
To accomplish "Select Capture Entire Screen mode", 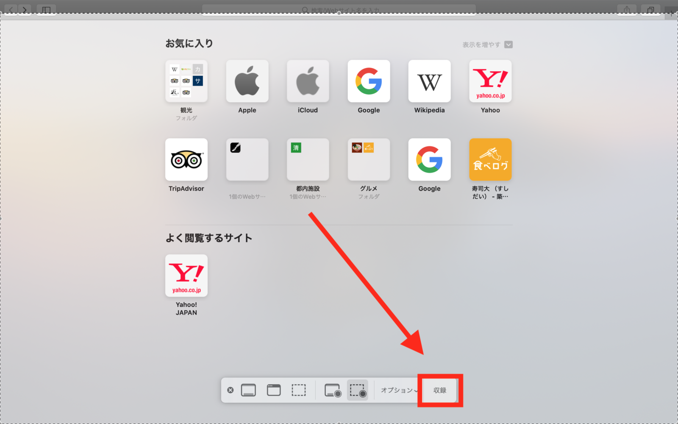I will (x=248, y=390).
